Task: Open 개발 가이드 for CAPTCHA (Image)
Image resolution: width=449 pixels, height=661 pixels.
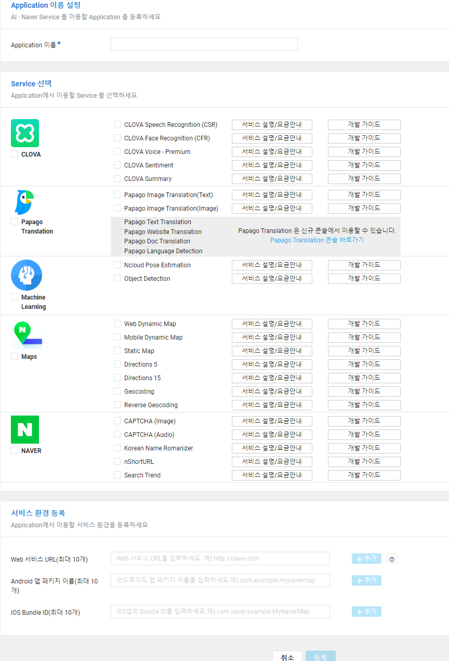Action: click(x=364, y=421)
